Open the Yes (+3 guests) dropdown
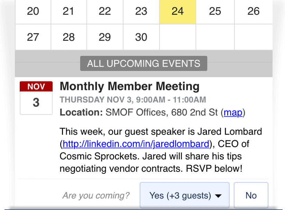This screenshot has width=285, height=210. click(x=184, y=196)
